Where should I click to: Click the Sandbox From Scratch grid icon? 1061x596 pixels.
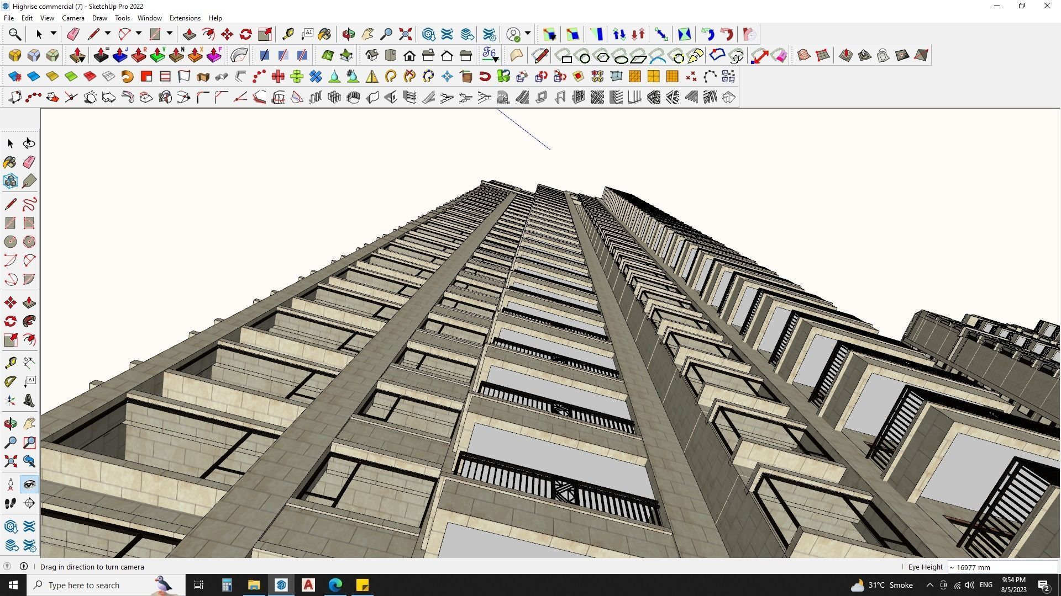(823, 55)
